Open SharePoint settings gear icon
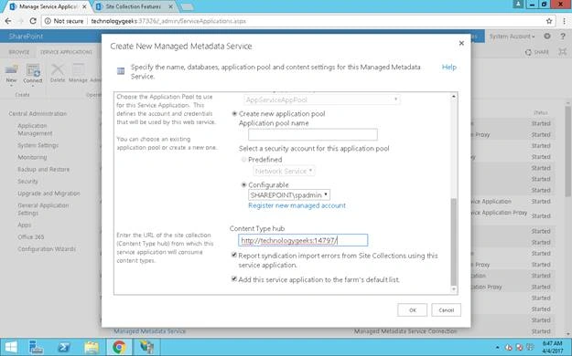Image resolution: width=572 pixels, height=356 pixels. point(547,36)
